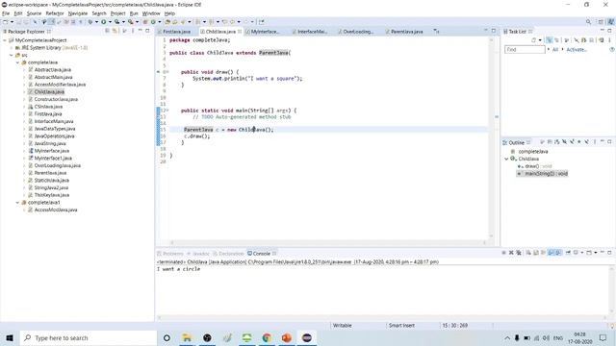Collapse MyCompleteJavaProject tree node
Screen dimensions: 616x346
(5, 40)
